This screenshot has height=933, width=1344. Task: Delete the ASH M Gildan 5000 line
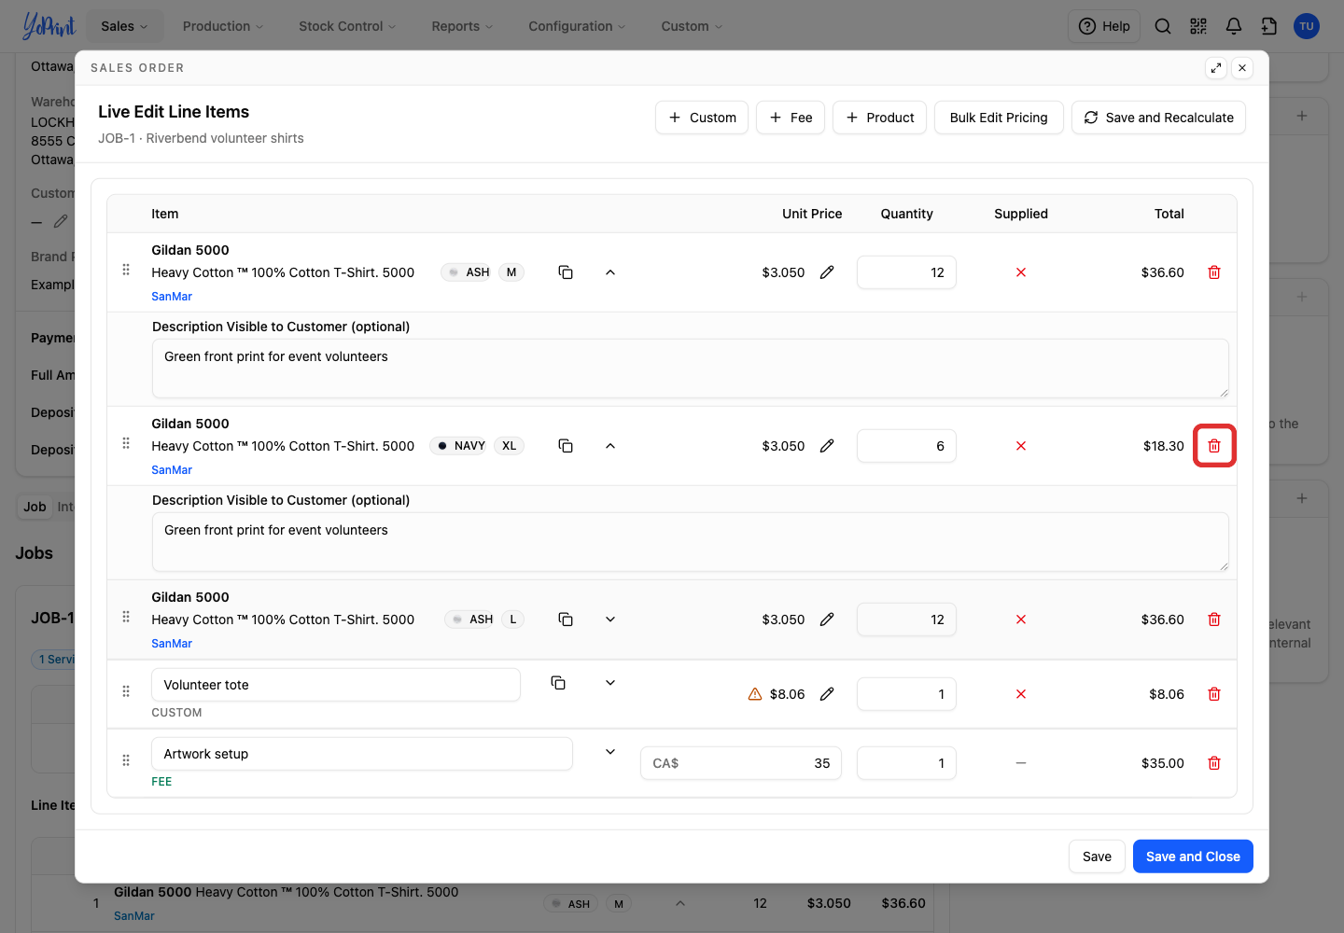(1214, 272)
